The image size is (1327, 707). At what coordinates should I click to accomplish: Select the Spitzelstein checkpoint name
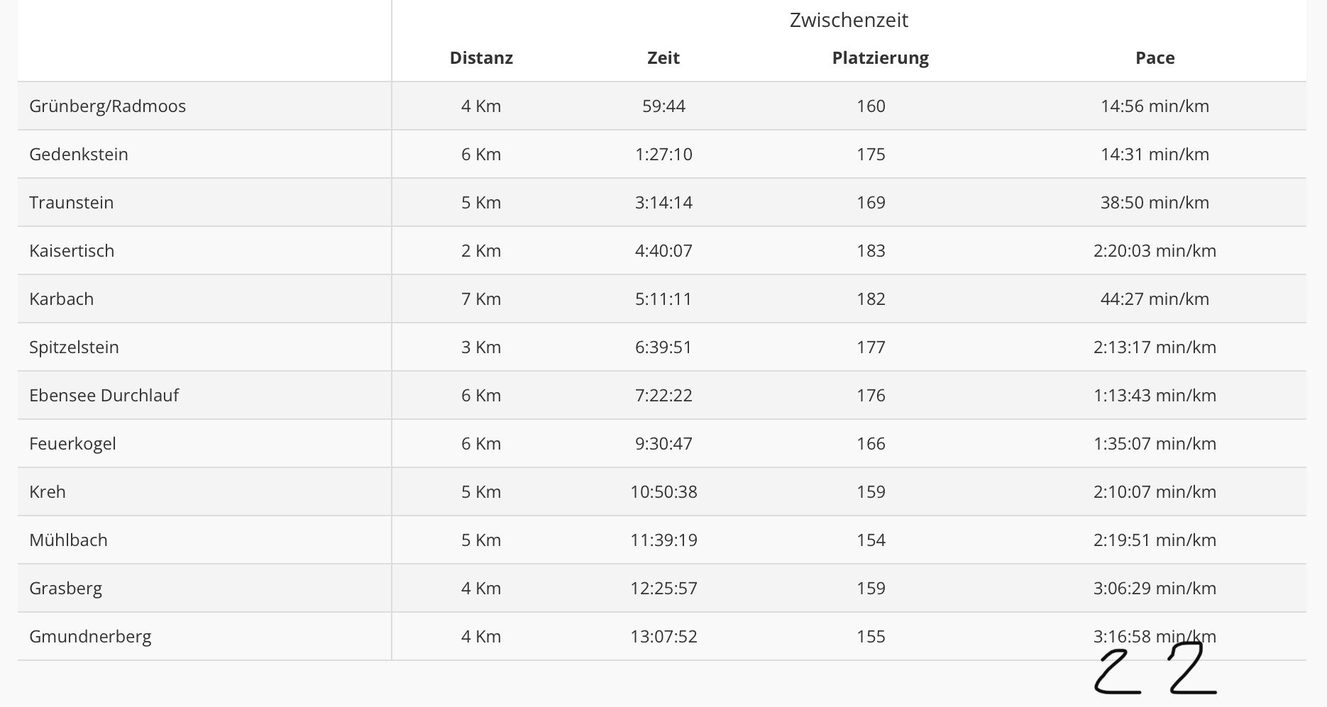click(x=74, y=347)
